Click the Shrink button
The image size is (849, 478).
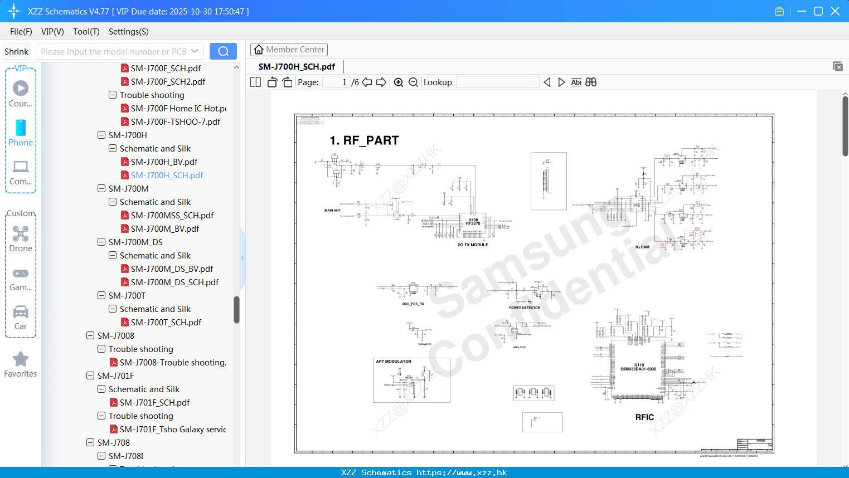click(x=16, y=51)
